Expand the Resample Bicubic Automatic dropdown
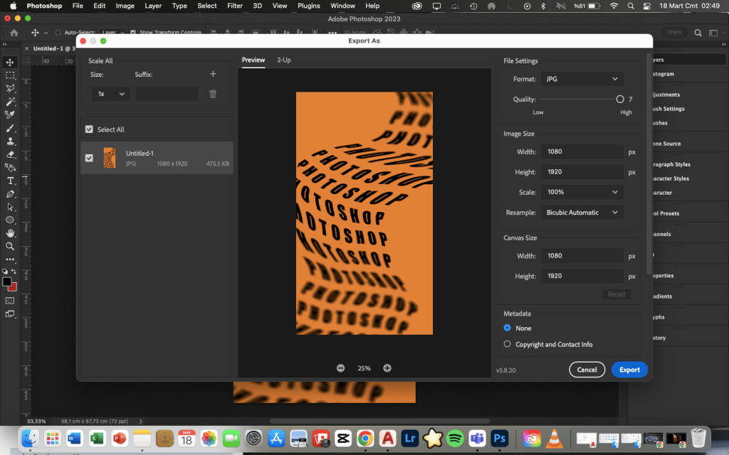 582,213
